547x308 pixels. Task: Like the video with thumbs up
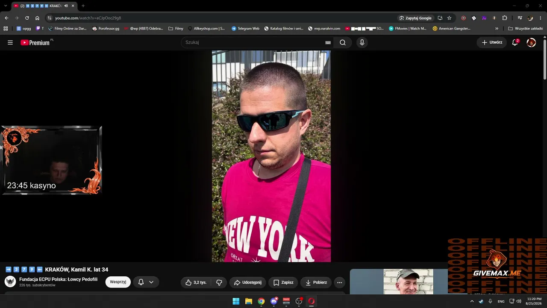(195, 282)
